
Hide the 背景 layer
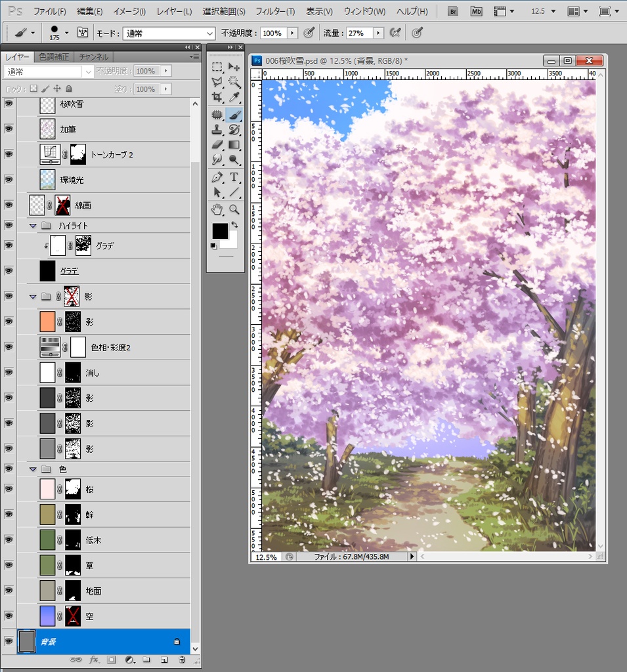click(9, 641)
